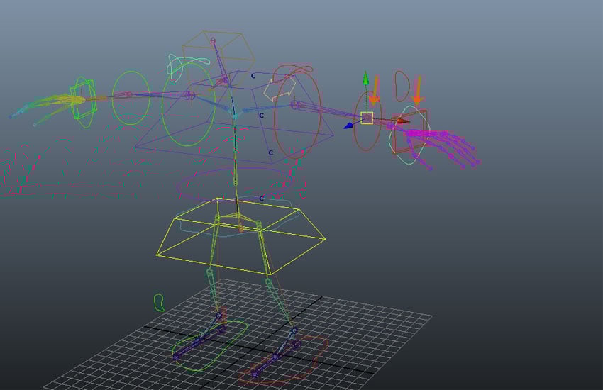
Task: Select the green square wrist control
Action: click(83, 99)
